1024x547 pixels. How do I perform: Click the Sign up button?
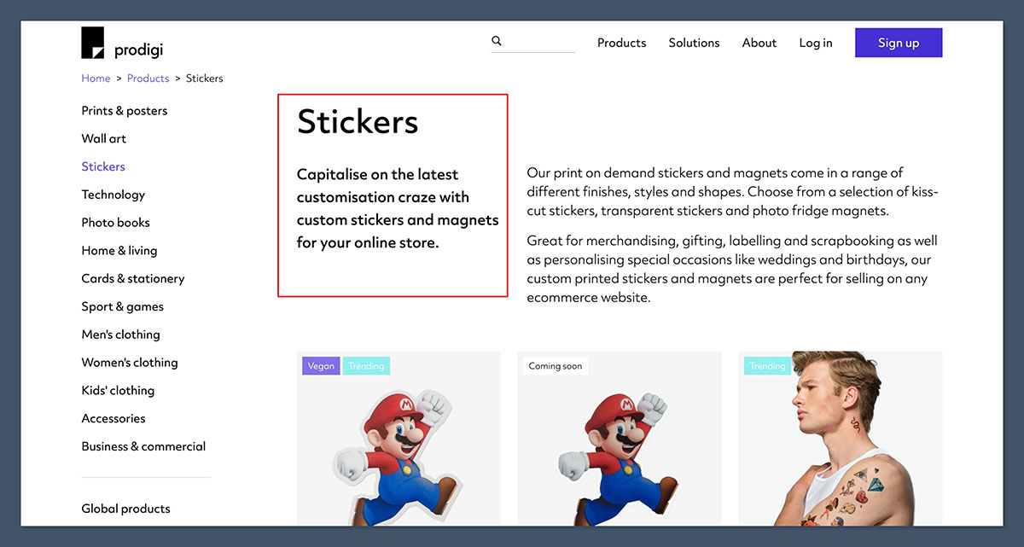[x=899, y=43]
